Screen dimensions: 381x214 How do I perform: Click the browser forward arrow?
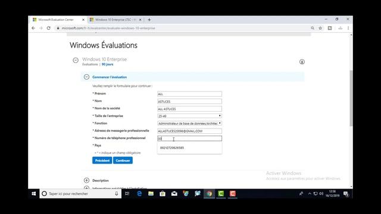tap(41, 28)
